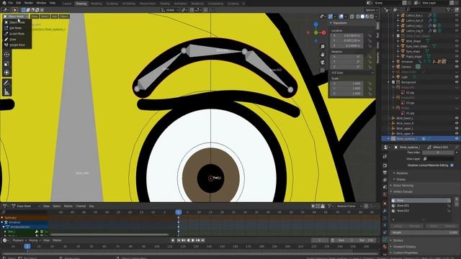461x259 pixels.
Task: Switch to the Layout workspace tab
Action: point(67,4)
